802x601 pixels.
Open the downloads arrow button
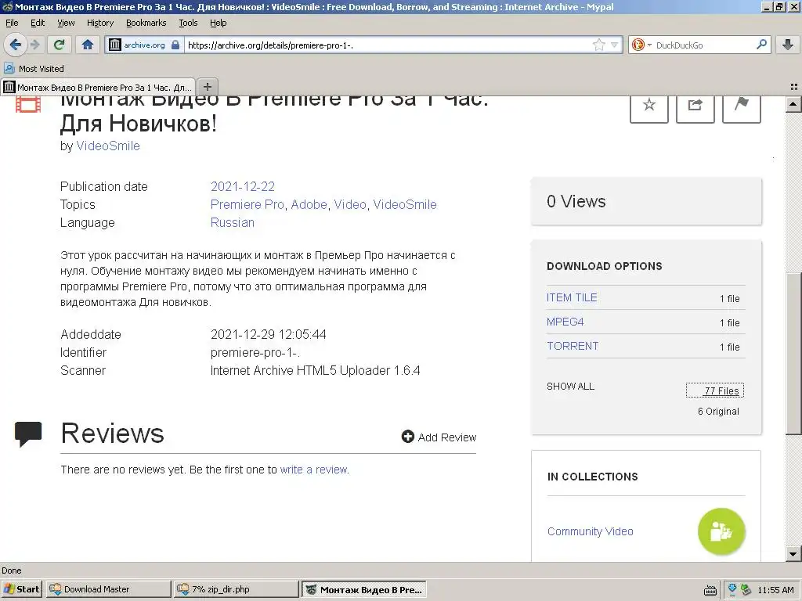tap(788, 45)
